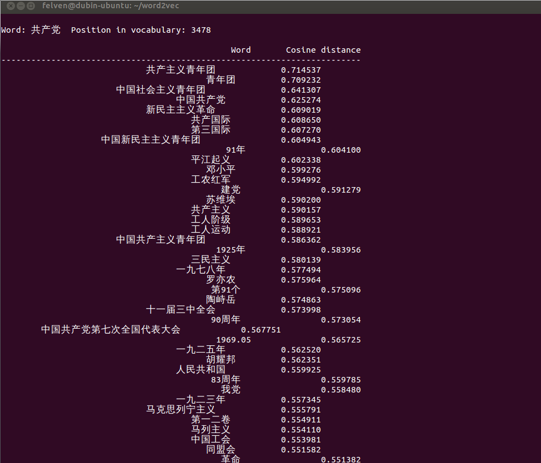This screenshot has width=541, height=463.
Task: Click the query word 共产党
Action: [46, 30]
